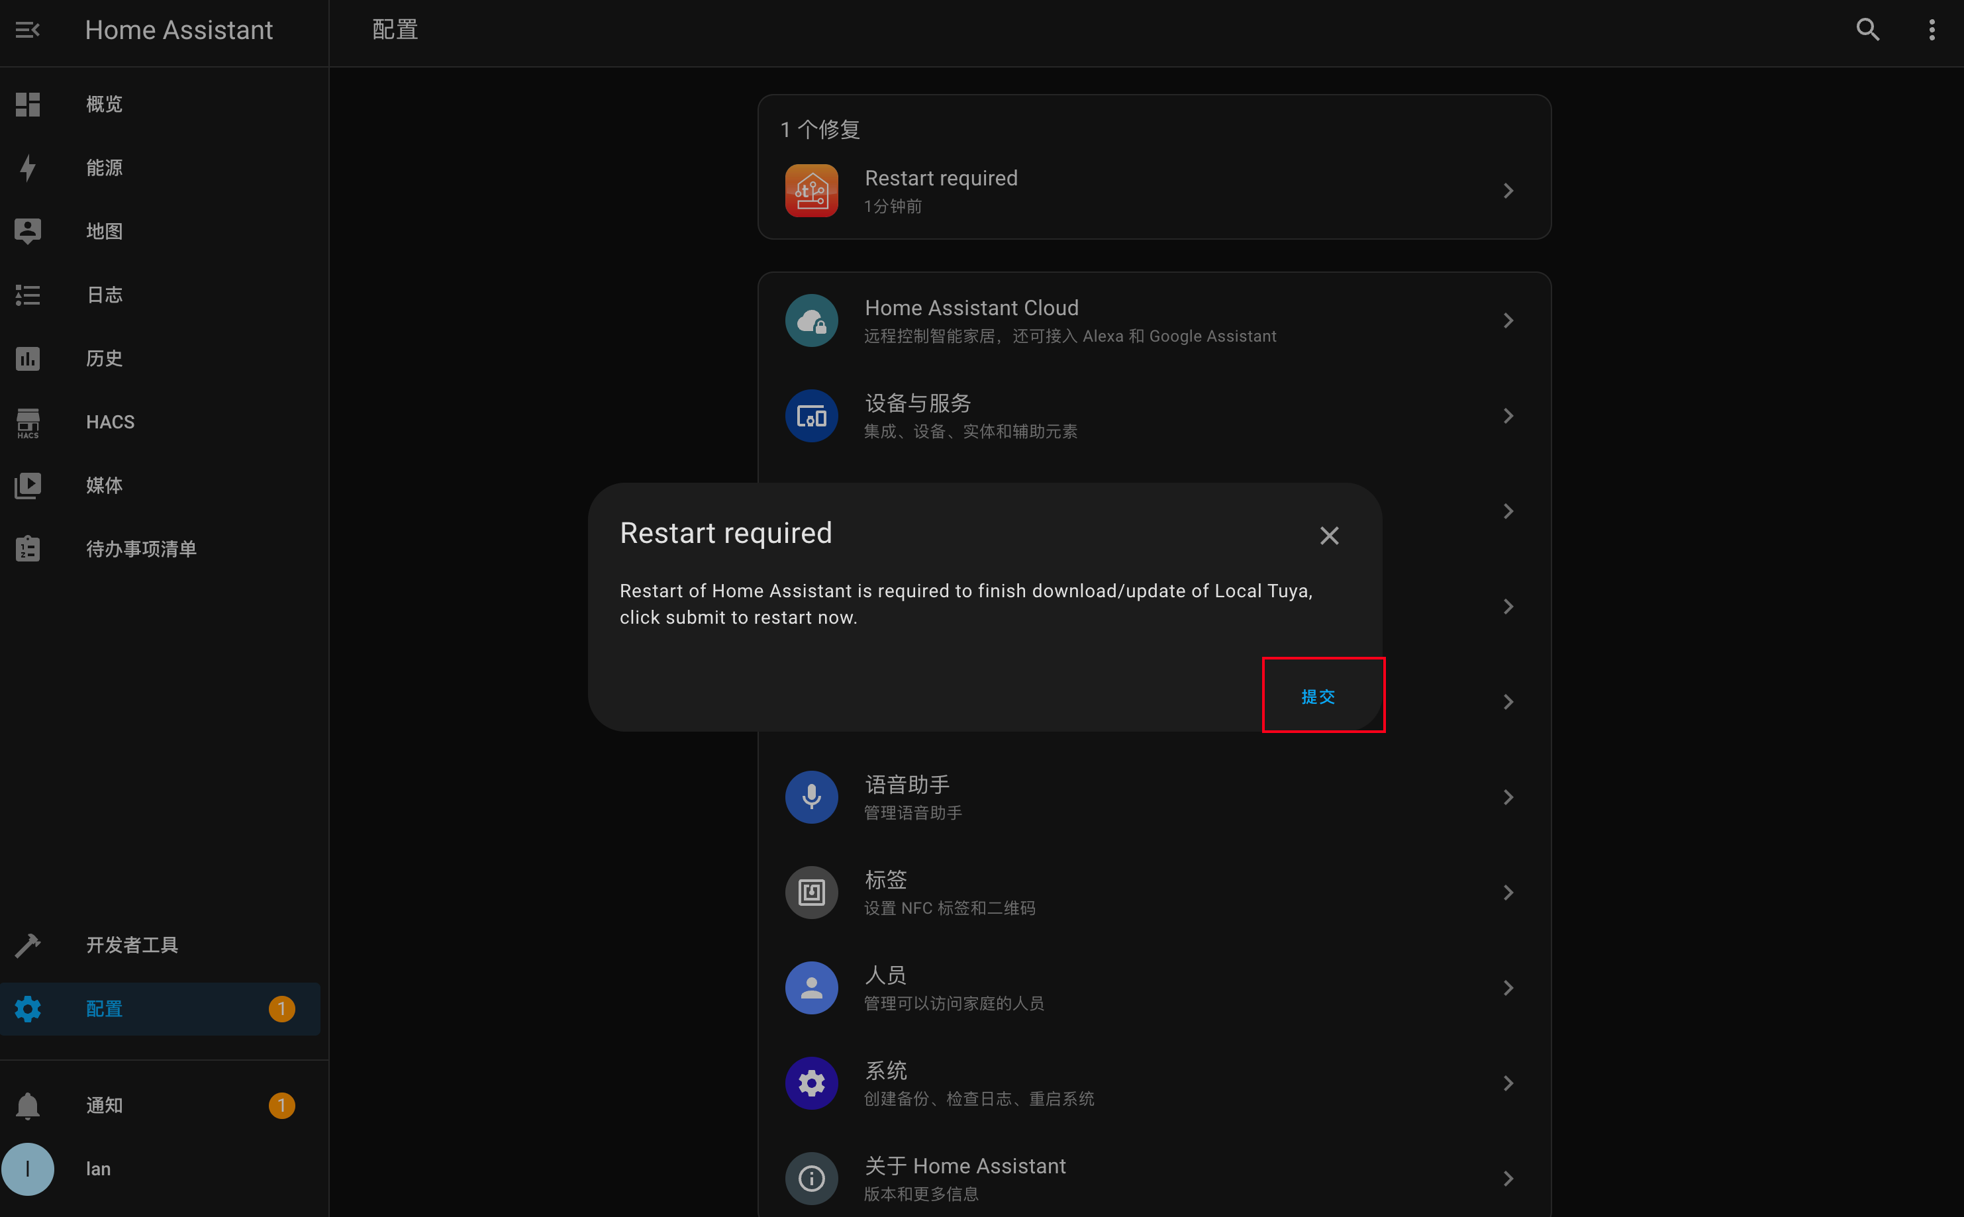Click the 语音助手 title

(x=907, y=784)
